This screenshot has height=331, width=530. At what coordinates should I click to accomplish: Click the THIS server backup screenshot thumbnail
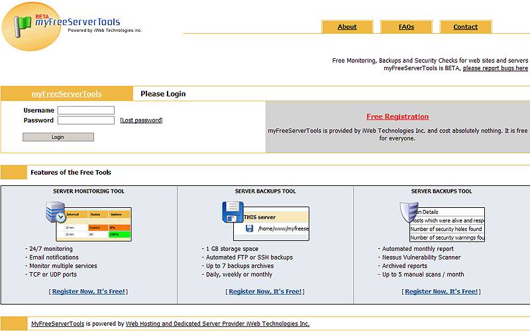pos(271,224)
